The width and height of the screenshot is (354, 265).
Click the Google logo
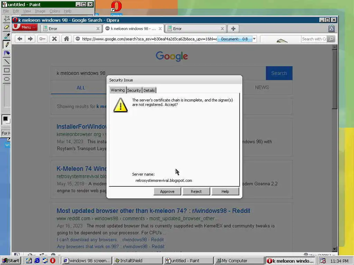pyautogui.click(x=172, y=56)
